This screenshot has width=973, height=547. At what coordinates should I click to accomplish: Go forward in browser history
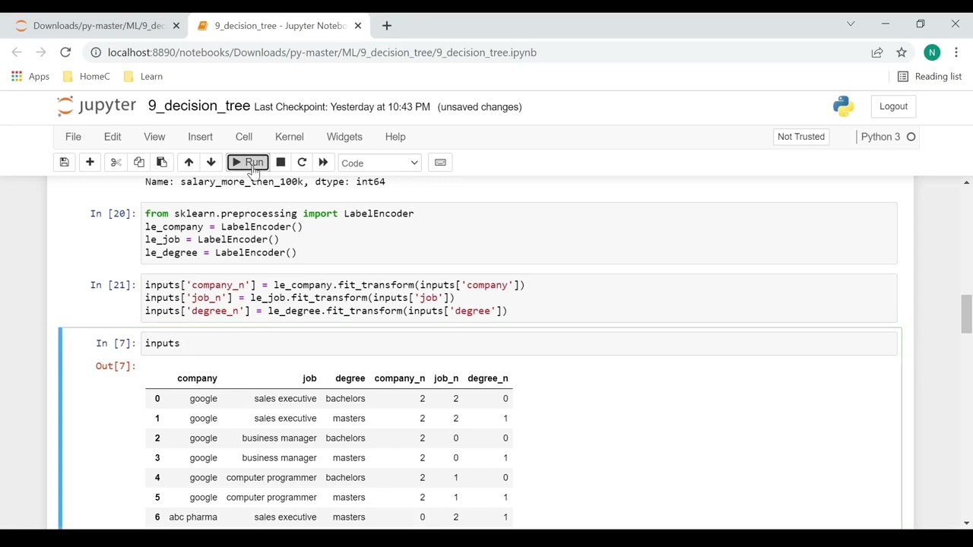point(41,52)
